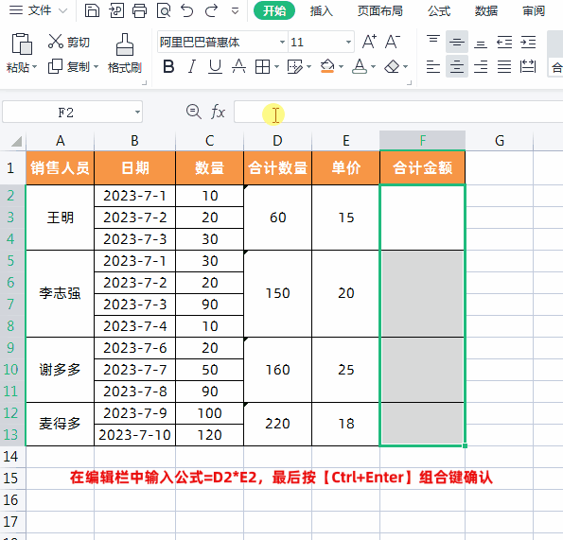563x540 pixels.
Task: Open the 审阅 tab
Action: [x=534, y=11]
